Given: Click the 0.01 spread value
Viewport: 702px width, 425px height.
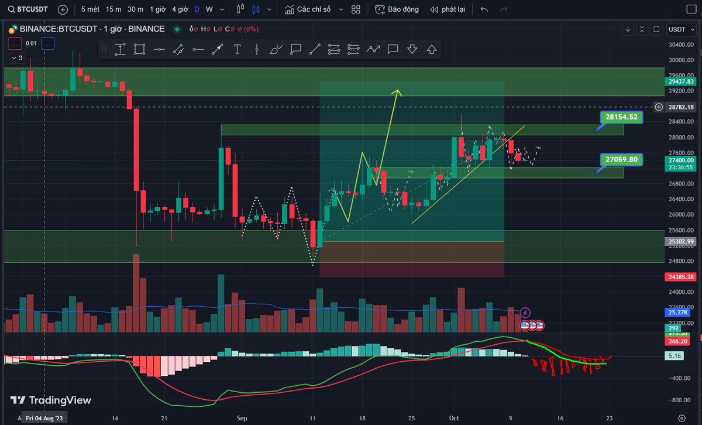Looking at the screenshot, I should point(32,43).
